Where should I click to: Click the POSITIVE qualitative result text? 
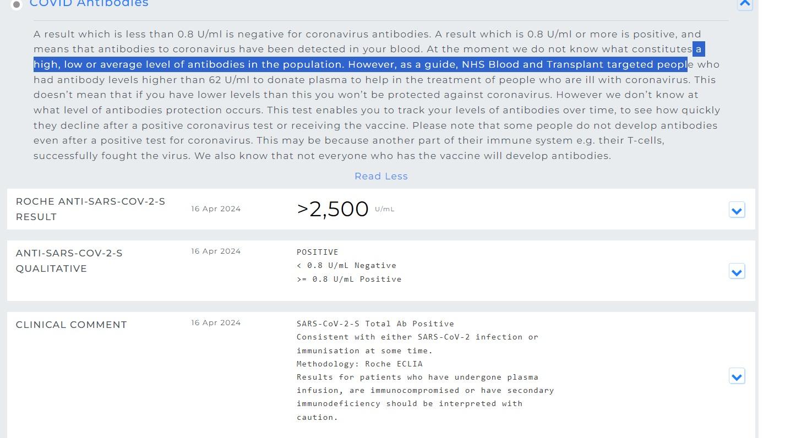point(317,252)
